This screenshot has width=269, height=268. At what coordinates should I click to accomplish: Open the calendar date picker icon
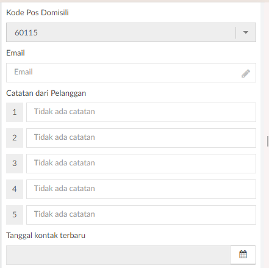pos(243,255)
